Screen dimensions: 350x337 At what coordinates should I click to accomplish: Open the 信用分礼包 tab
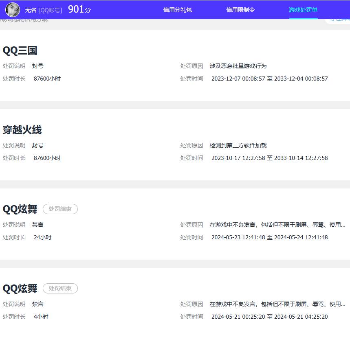(177, 10)
